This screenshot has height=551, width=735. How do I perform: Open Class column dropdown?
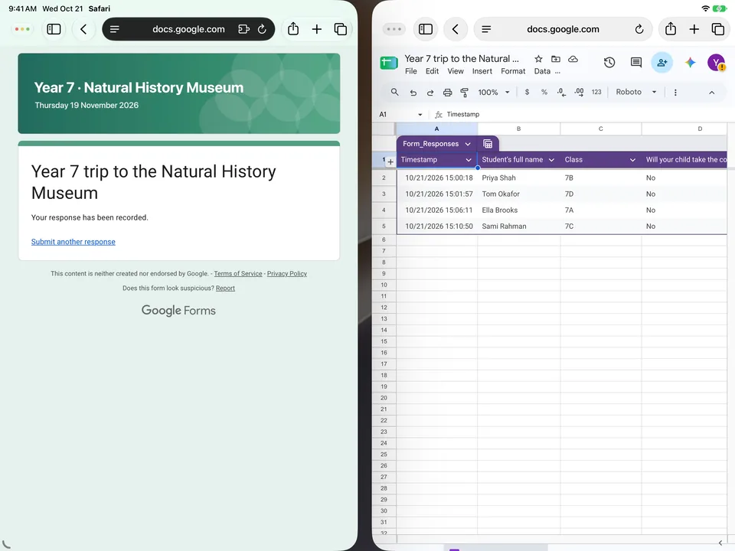click(632, 160)
